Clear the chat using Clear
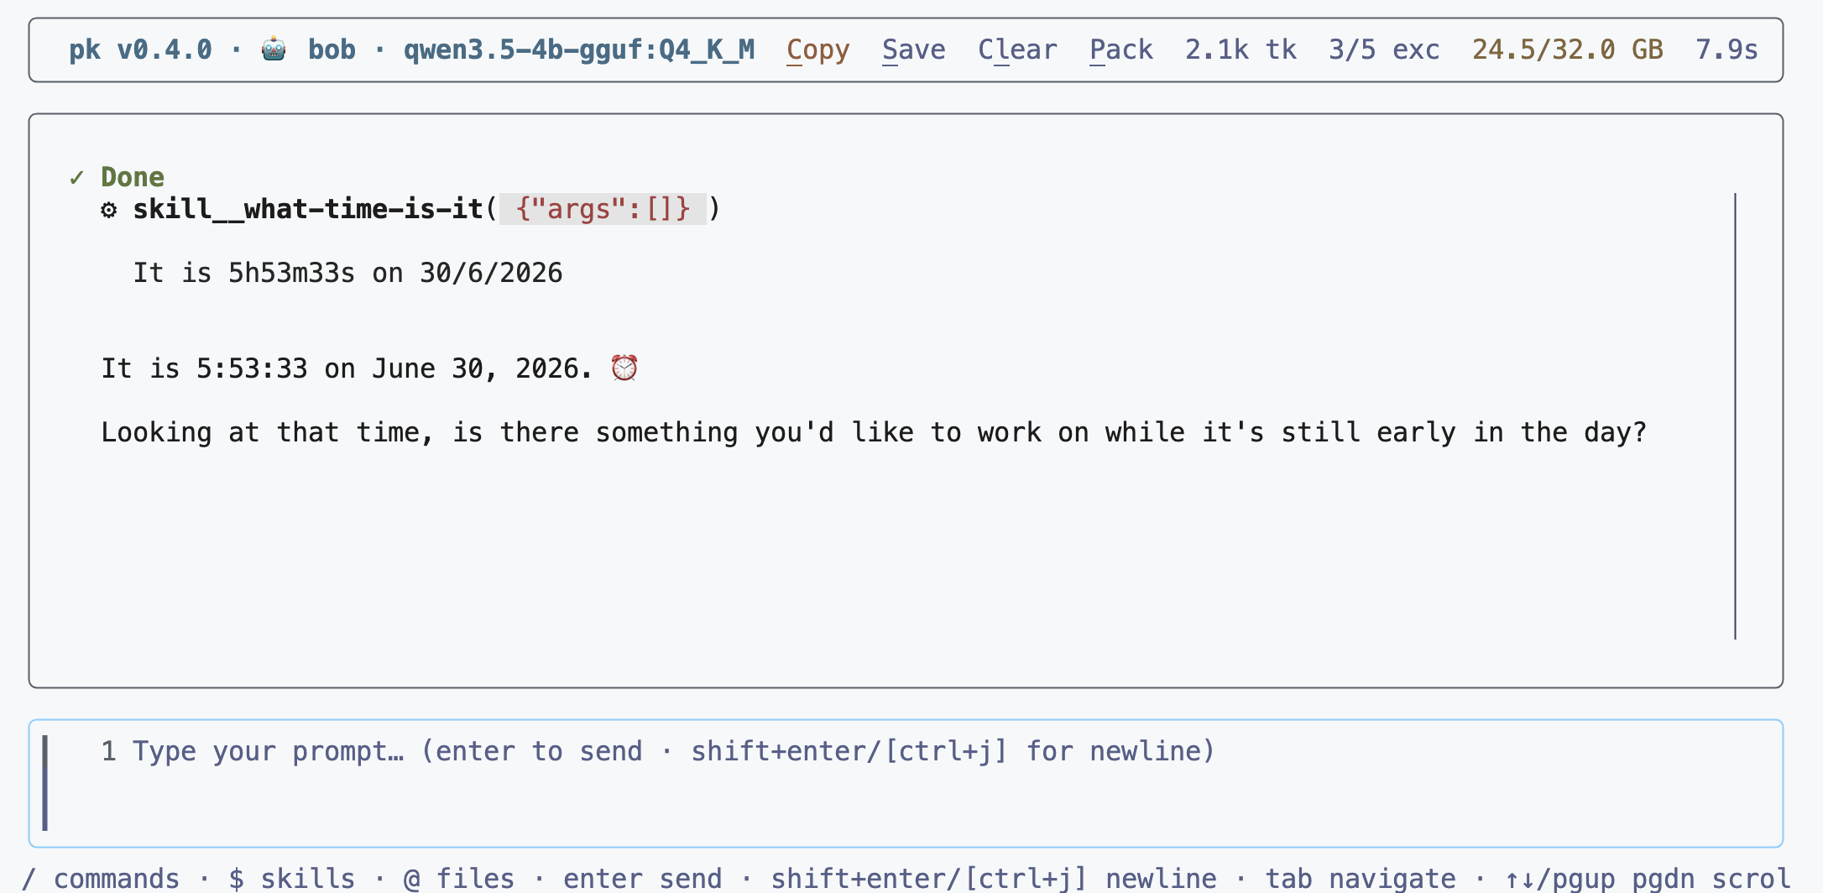Screen dimensions: 1823x893 tap(1017, 50)
